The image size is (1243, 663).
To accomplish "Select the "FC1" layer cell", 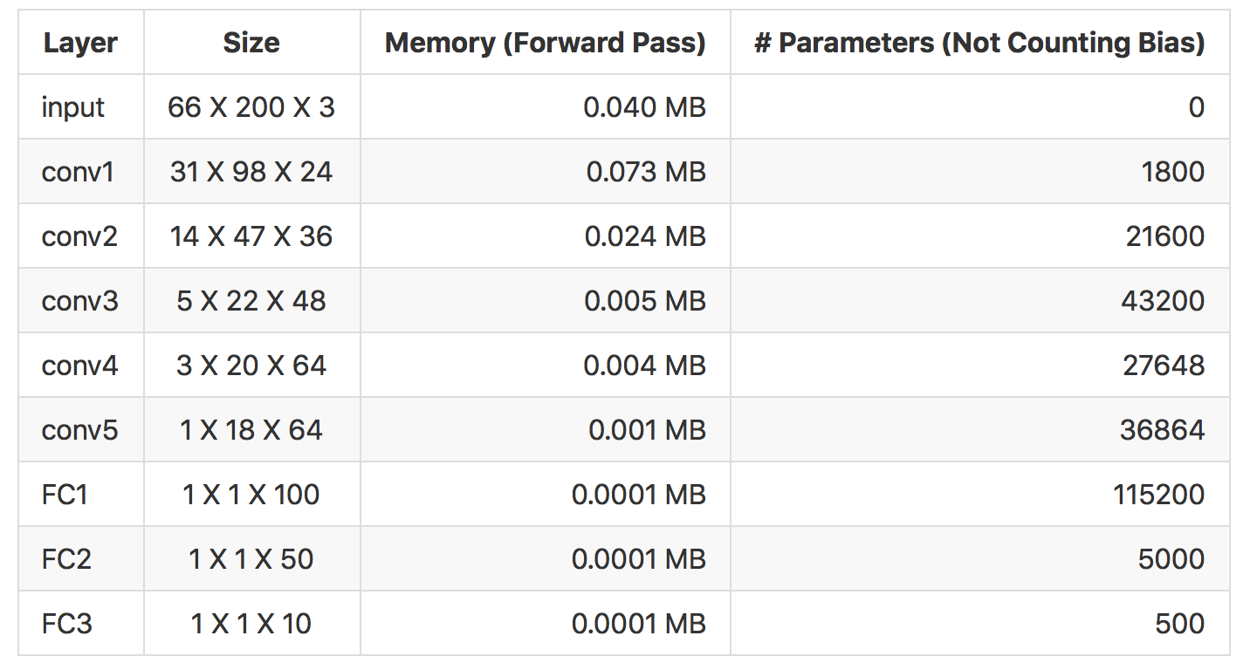I will 65,495.
